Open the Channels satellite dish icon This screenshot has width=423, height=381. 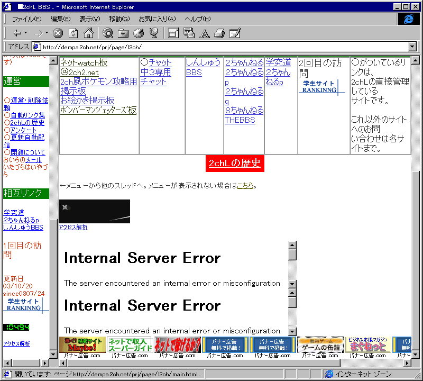tap(154, 33)
